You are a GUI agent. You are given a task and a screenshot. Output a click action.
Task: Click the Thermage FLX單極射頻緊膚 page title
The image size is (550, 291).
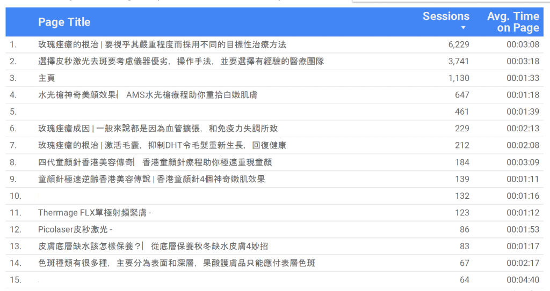pos(95,213)
